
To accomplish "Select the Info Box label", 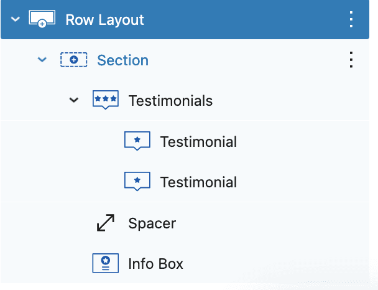I will (x=155, y=264).
